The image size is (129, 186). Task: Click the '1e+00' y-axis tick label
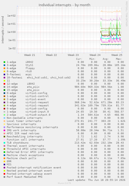[11, 32]
